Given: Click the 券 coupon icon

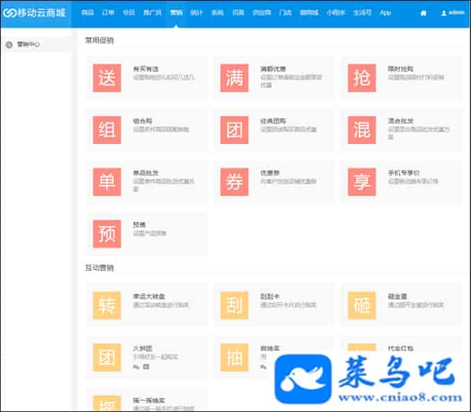Looking at the screenshot, I should [x=234, y=181].
